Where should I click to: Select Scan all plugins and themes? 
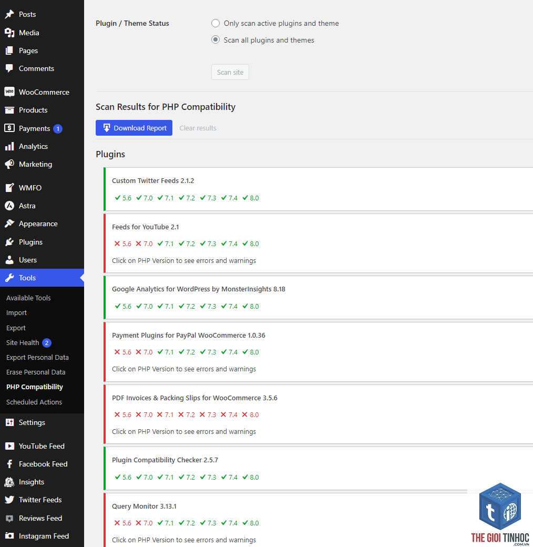pyautogui.click(x=216, y=40)
